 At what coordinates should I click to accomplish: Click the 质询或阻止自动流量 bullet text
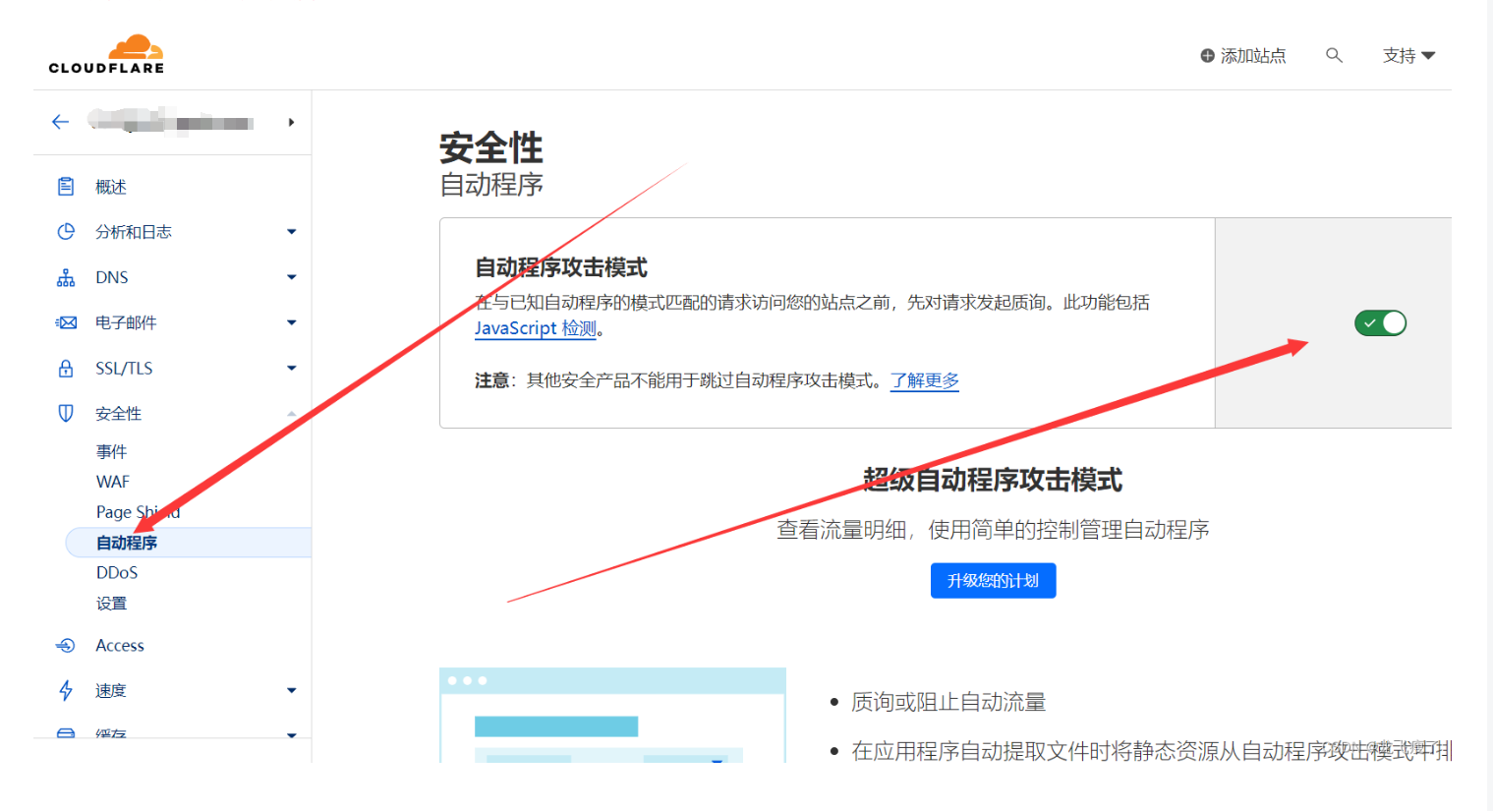[x=948, y=702]
